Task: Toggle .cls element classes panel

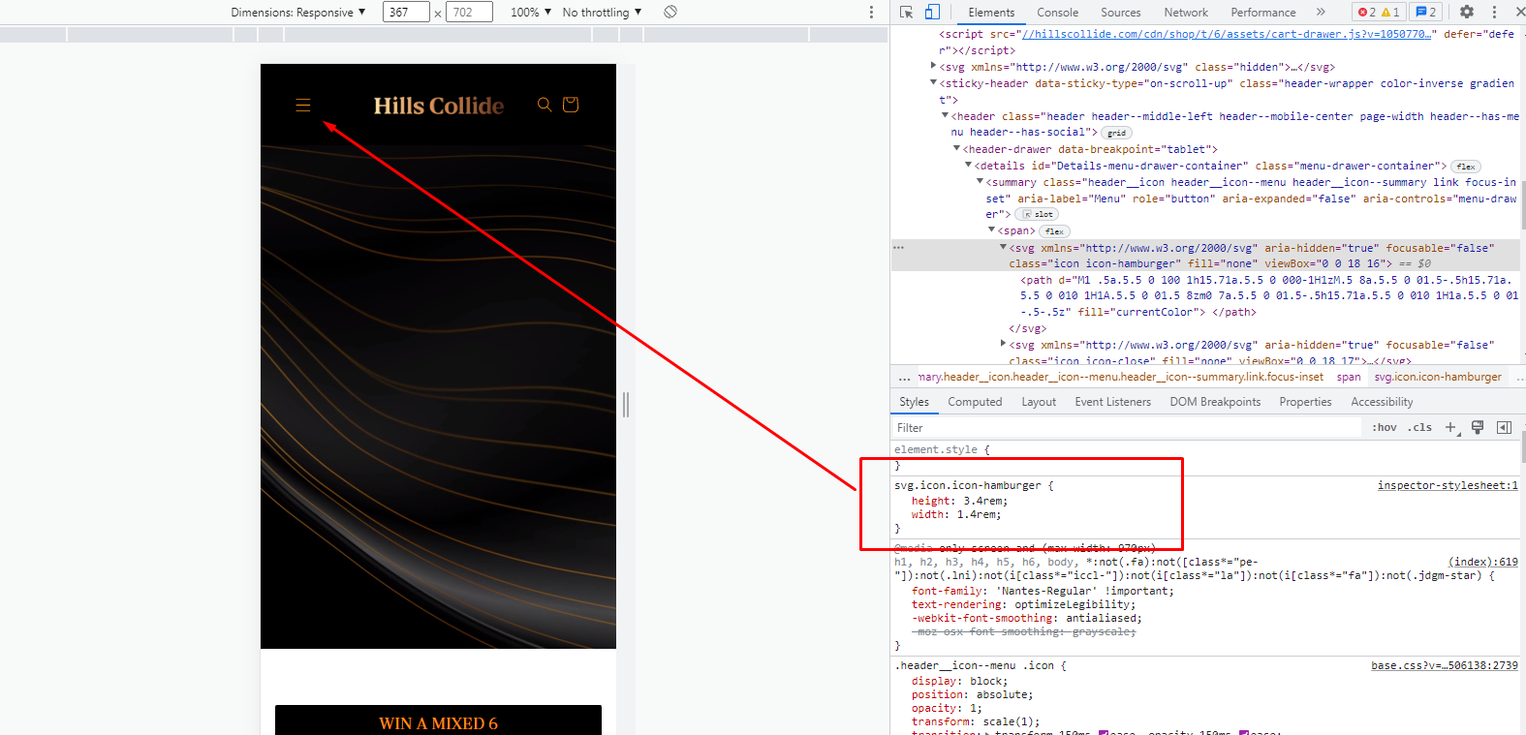Action: pyautogui.click(x=1420, y=427)
